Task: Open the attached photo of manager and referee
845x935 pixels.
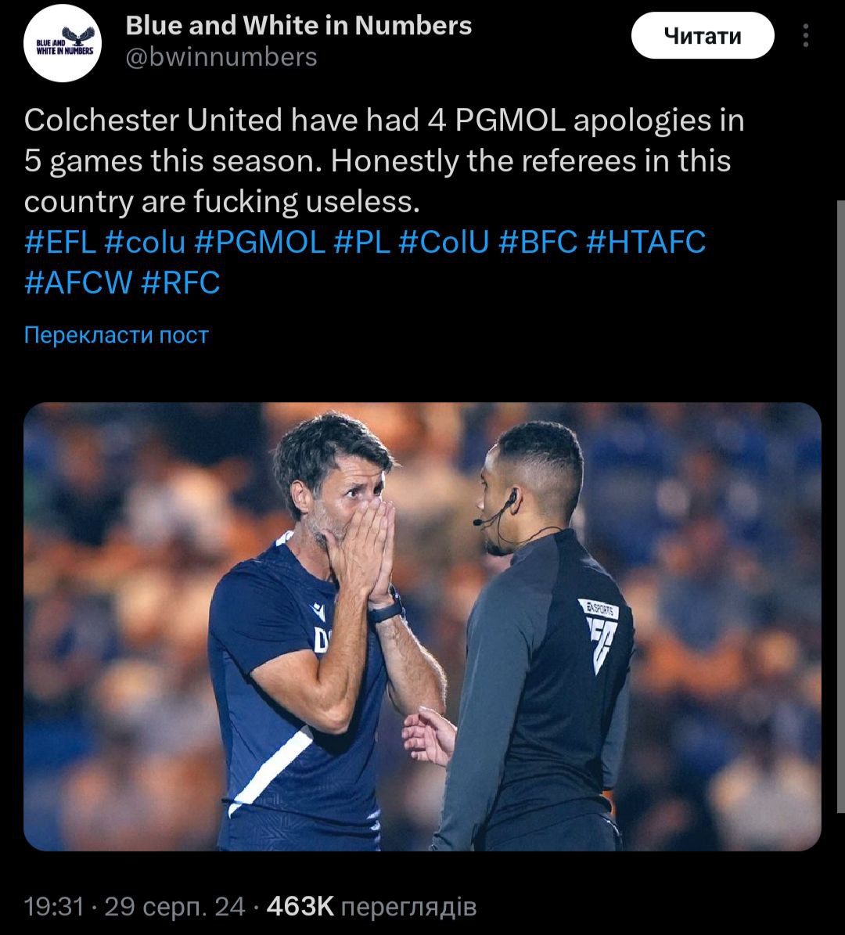Action: point(422,626)
